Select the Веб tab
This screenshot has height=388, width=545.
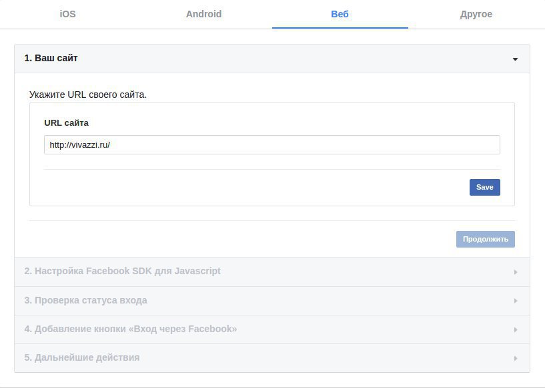pos(340,14)
